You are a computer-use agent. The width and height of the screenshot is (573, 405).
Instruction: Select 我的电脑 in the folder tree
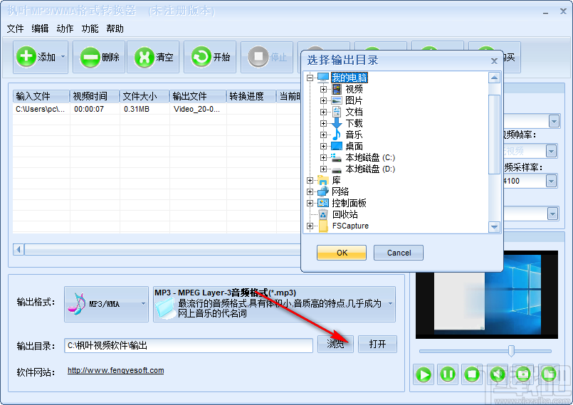[x=349, y=78]
